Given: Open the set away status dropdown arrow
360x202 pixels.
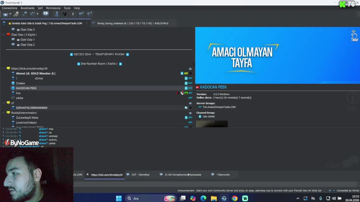Looking at the screenshot, I should click(37, 14).
